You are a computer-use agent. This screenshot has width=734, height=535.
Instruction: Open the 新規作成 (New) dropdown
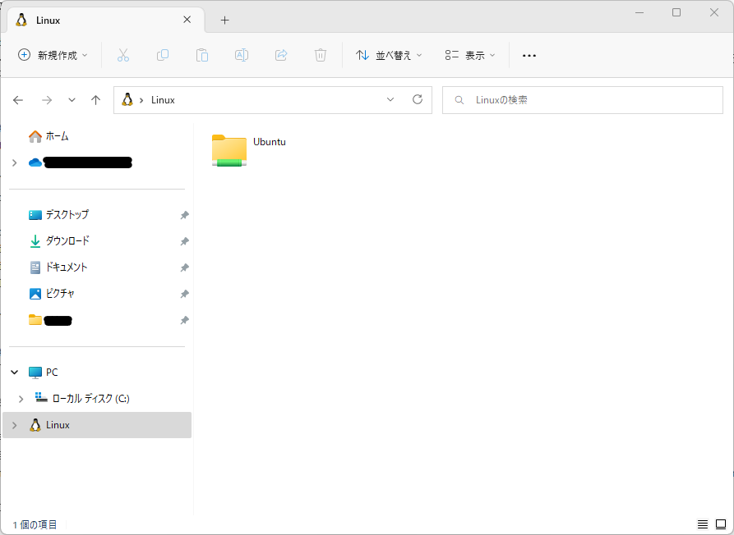tap(52, 55)
